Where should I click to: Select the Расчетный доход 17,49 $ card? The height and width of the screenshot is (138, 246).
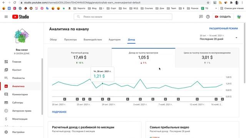[x=80, y=58]
